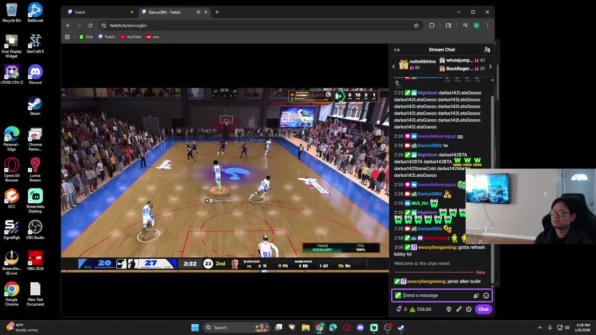This screenshot has width=596, height=335.
Task: Open wholejump gifter leaderboard entry
Action: coord(462,60)
